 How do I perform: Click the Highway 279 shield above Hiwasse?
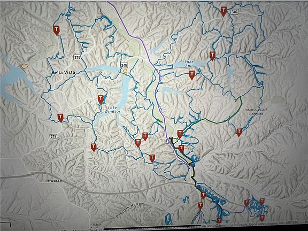point(53,136)
